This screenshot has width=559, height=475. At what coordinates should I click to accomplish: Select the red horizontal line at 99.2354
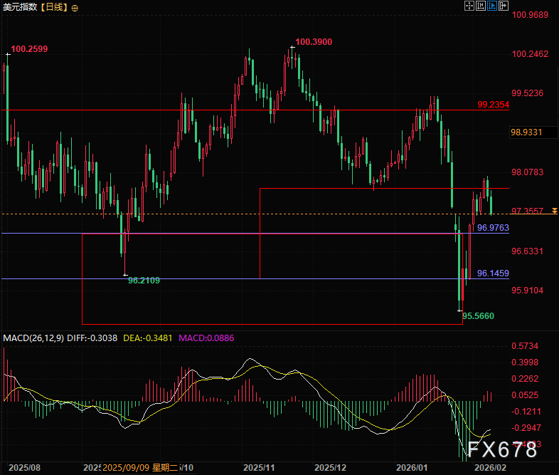coord(213,110)
